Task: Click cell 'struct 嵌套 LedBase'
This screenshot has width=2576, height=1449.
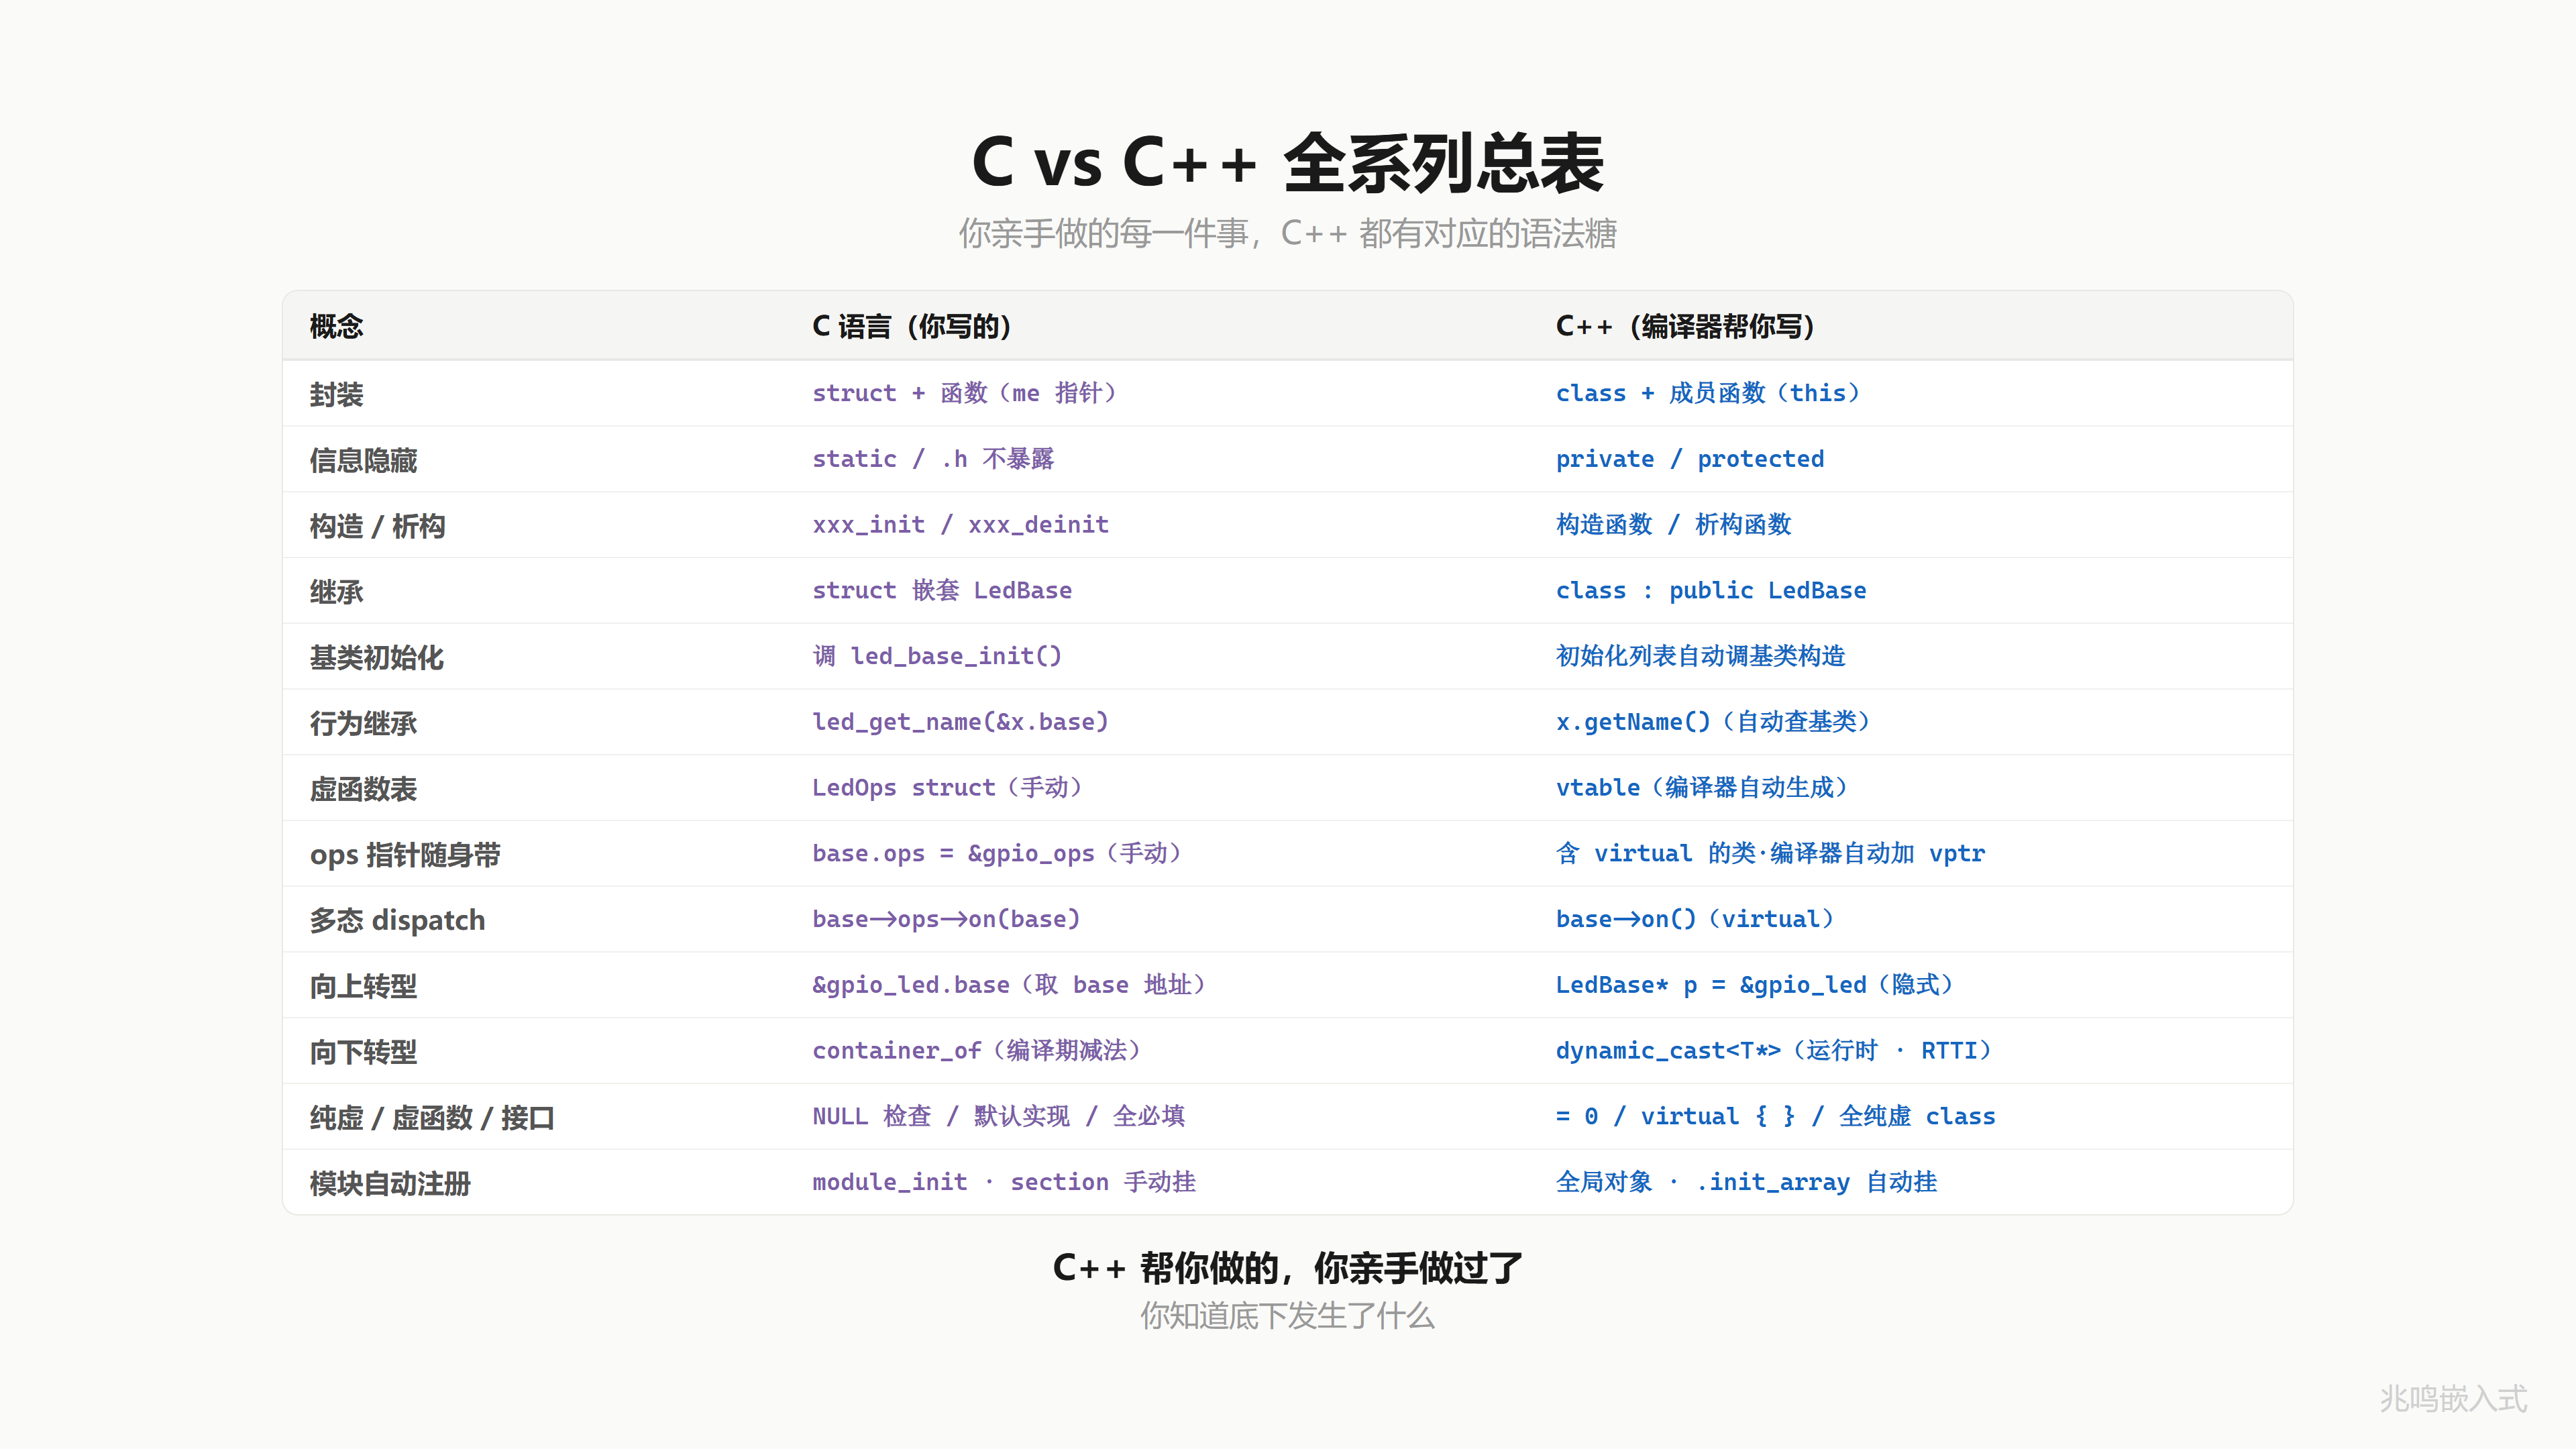Action: [942, 591]
